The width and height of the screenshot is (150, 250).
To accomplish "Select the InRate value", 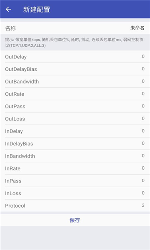I will 143,168.
